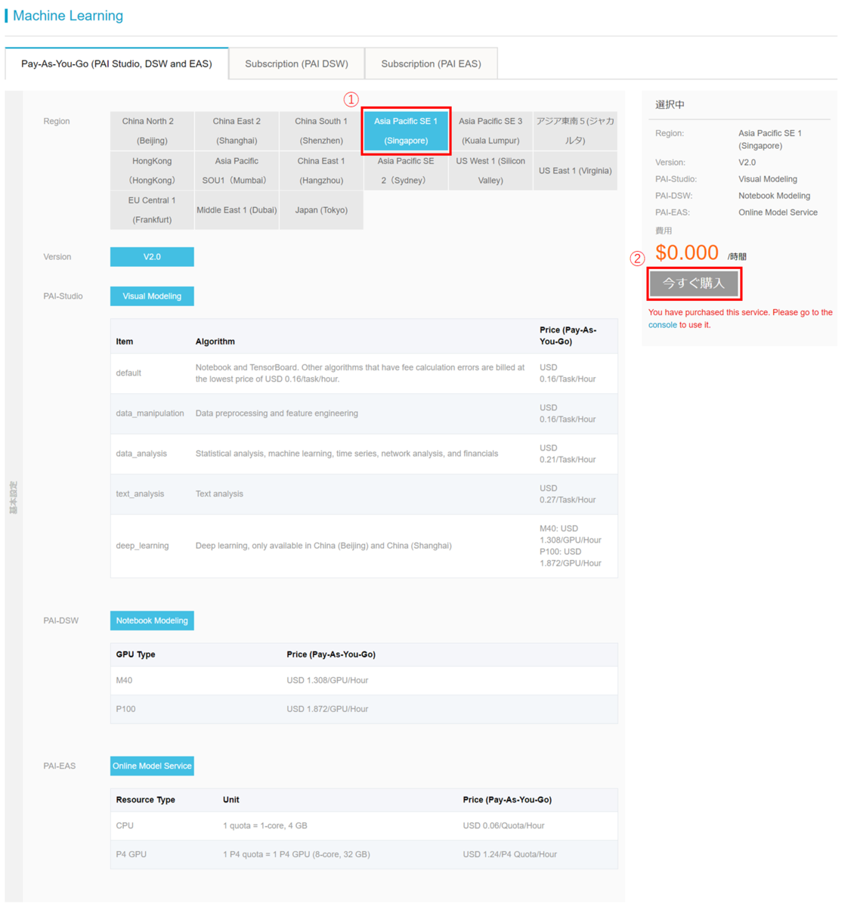This screenshot has width=857, height=907.
Task: Select China North 2 (Beijing) region
Action: coord(152,131)
